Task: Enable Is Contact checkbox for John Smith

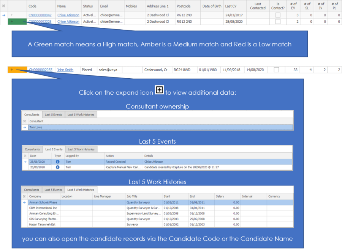Action: point(276,70)
